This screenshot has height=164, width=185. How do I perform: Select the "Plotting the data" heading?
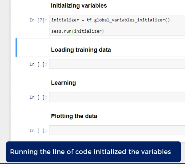click(74, 116)
